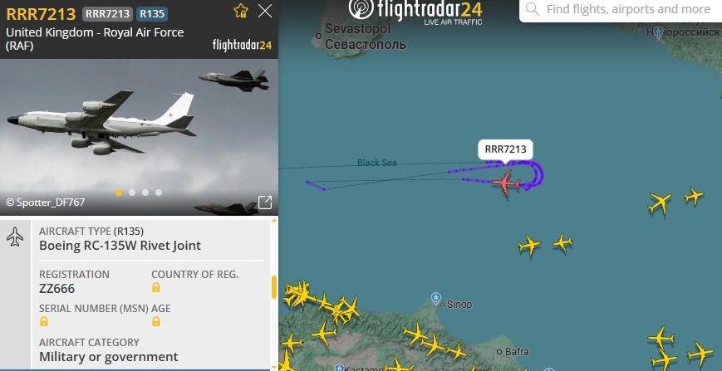Image resolution: width=722 pixels, height=371 pixels.
Task: Show the second aircraft photo dot
Action: coord(132,193)
